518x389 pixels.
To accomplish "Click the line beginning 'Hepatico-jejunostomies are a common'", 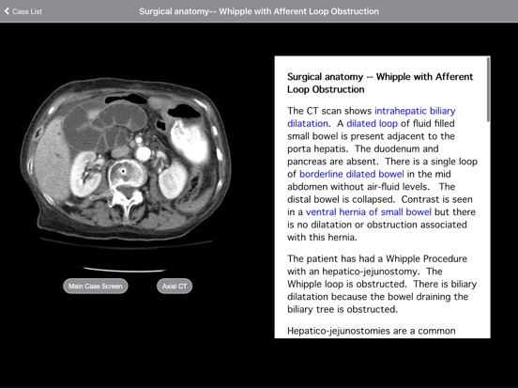I will [x=372, y=331].
